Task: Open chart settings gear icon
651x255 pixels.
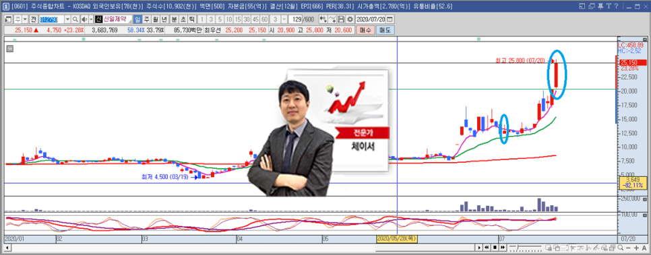Action: coord(350,20)
